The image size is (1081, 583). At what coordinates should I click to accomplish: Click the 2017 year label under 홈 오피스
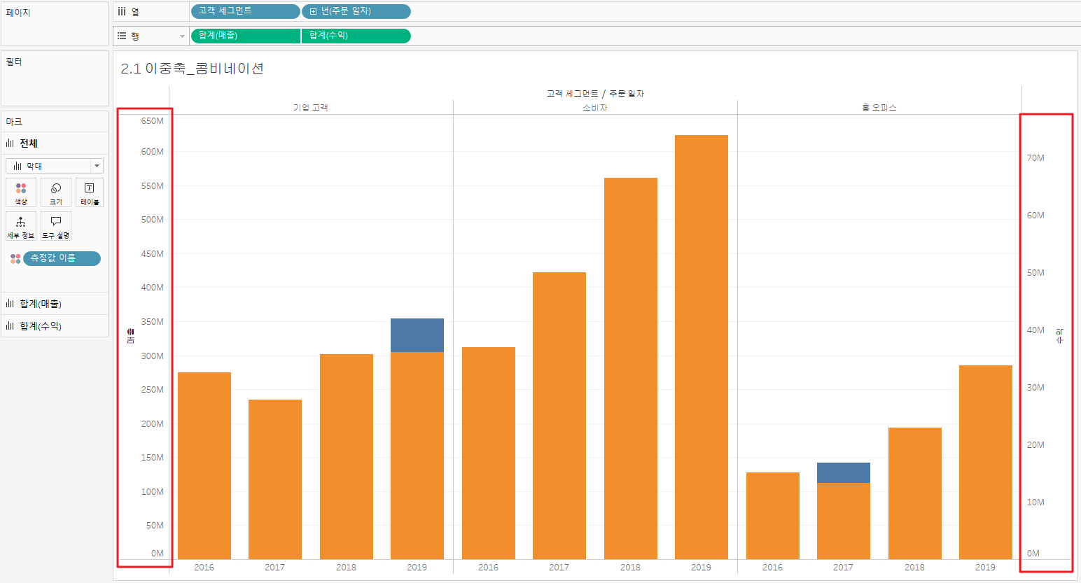pyautogui.click(x=844, y=568)
